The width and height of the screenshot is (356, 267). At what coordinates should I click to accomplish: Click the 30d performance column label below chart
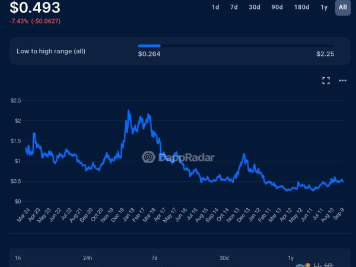224,258
